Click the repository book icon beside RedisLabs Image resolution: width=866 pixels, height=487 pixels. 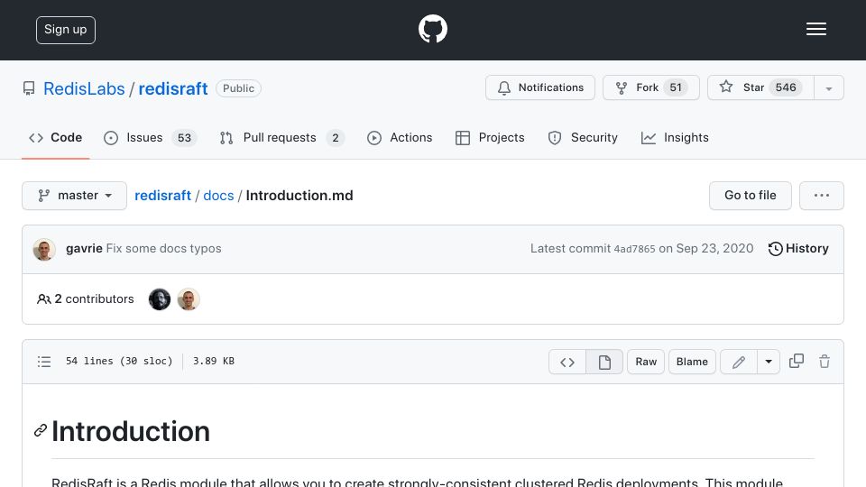(x=29, y=88)
